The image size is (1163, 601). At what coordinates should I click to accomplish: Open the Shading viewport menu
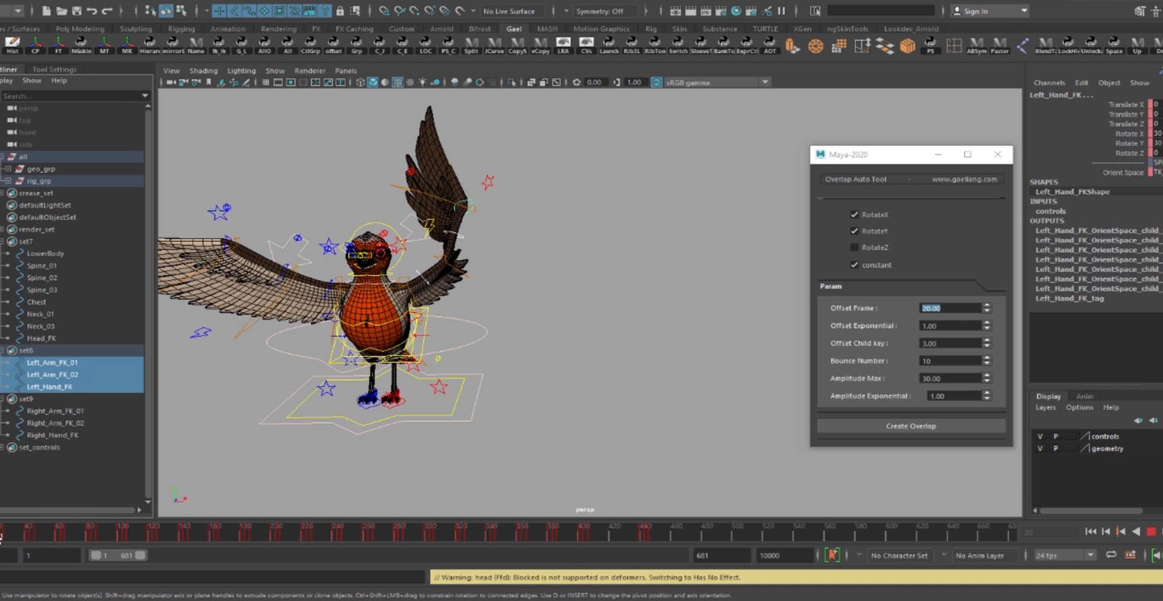point(203,71)
